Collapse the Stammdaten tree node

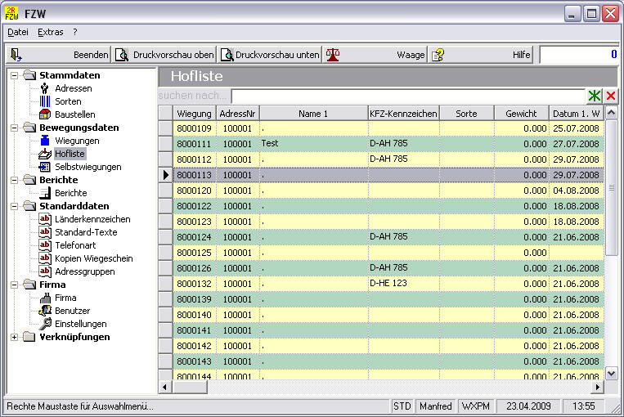(x=15, y=75)
